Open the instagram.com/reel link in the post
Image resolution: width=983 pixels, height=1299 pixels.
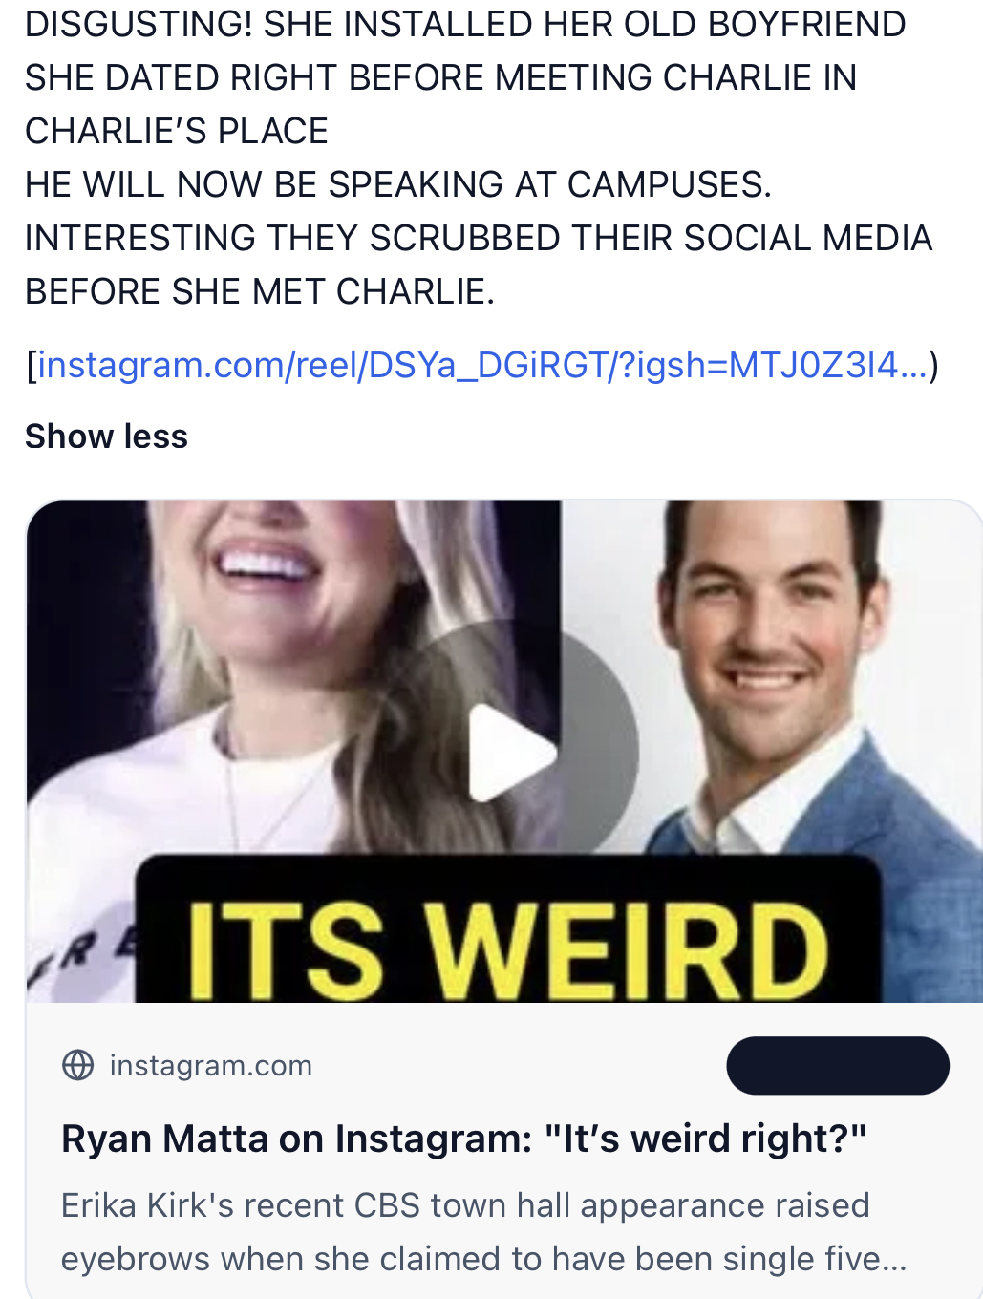(x=481, y=364)
